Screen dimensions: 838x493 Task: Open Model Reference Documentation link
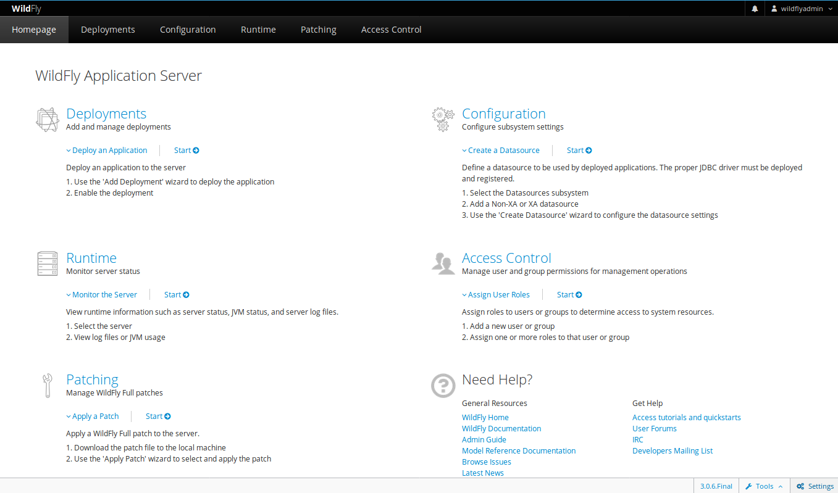click(x=519, y=450)
